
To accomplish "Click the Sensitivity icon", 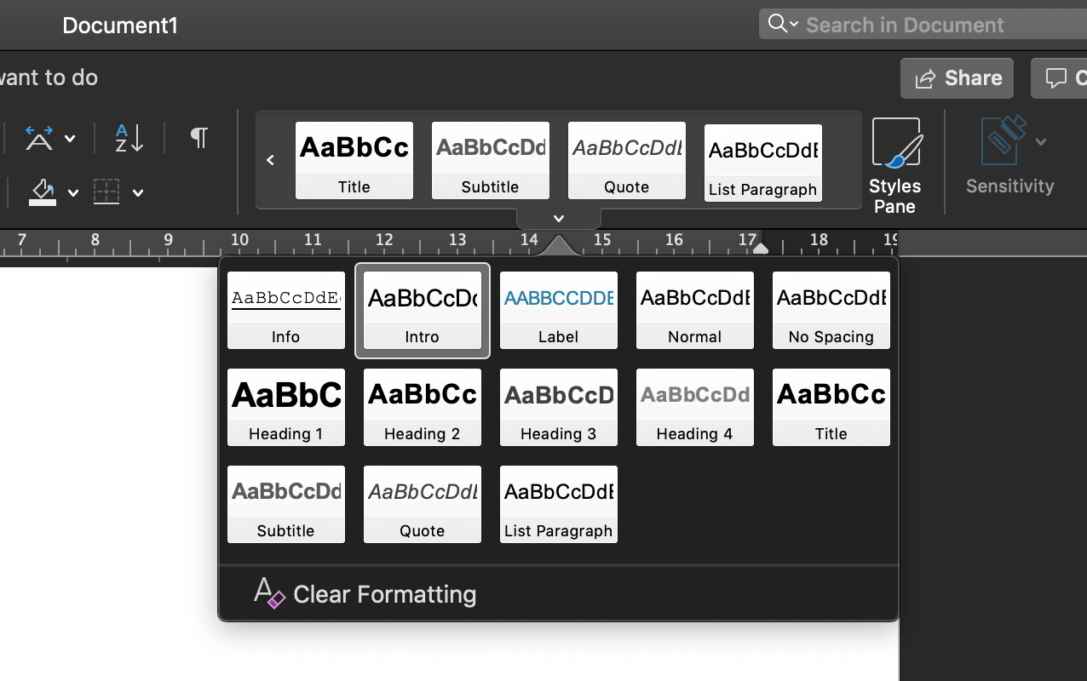I will pyautogui.click(x=1004, y=140).
